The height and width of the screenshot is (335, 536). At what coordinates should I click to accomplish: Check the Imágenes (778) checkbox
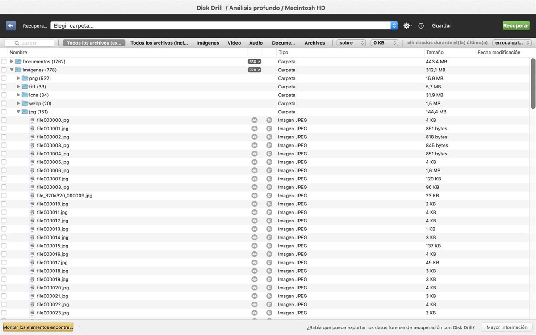pos(4,70)
